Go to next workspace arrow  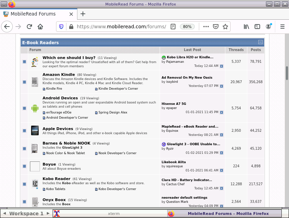48,214
